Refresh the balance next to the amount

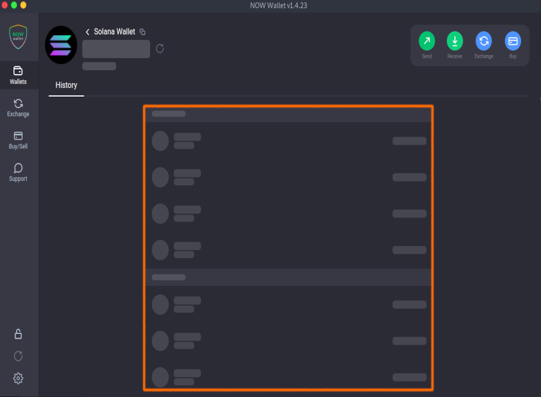[x=160, y=49]
